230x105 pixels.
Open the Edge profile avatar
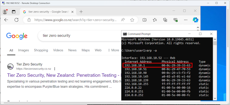(5, 12)
